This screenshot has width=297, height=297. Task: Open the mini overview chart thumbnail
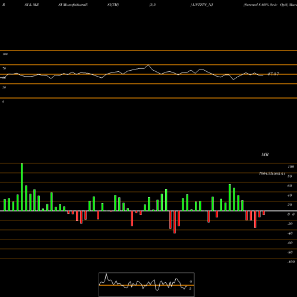coord(147,285)
